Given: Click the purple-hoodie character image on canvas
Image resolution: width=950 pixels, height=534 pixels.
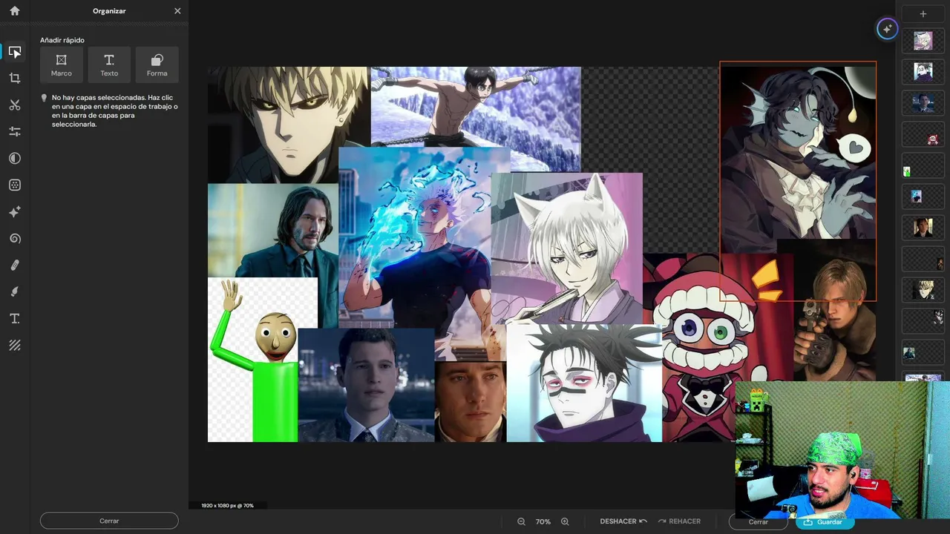Looking at the screenshot, I should (583, 383).
